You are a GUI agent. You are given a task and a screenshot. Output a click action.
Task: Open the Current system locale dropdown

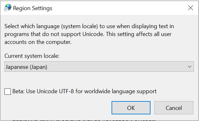click(x=99, y=67)
